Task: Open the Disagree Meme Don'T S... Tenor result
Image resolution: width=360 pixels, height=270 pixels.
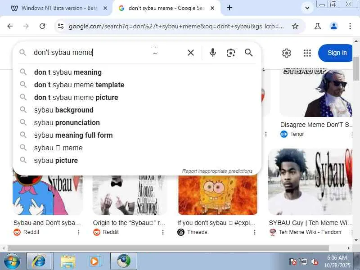Action: coord(316,125)
